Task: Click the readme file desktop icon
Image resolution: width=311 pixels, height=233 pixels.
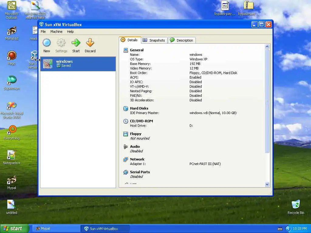Action: point(34,33)
